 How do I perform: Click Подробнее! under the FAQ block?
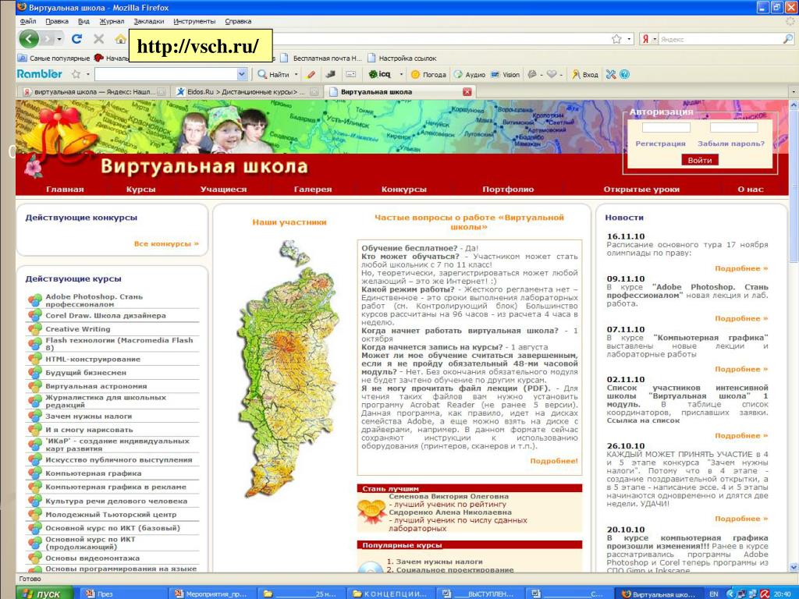tap(554, 461)
